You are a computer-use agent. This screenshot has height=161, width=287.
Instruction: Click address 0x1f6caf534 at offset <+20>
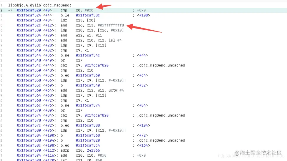(29, 35)
